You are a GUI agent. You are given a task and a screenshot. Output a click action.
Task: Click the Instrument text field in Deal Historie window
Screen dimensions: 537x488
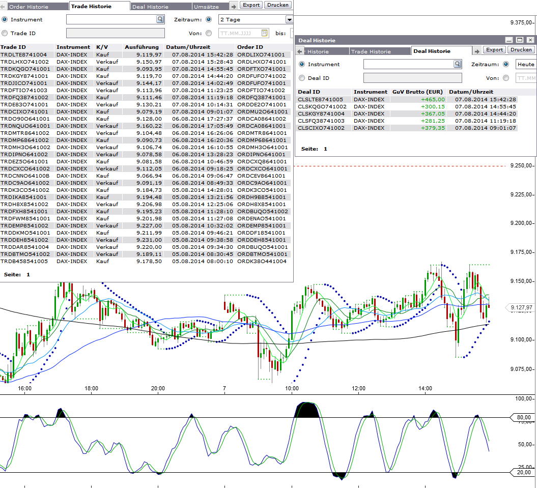coord(409,64)
